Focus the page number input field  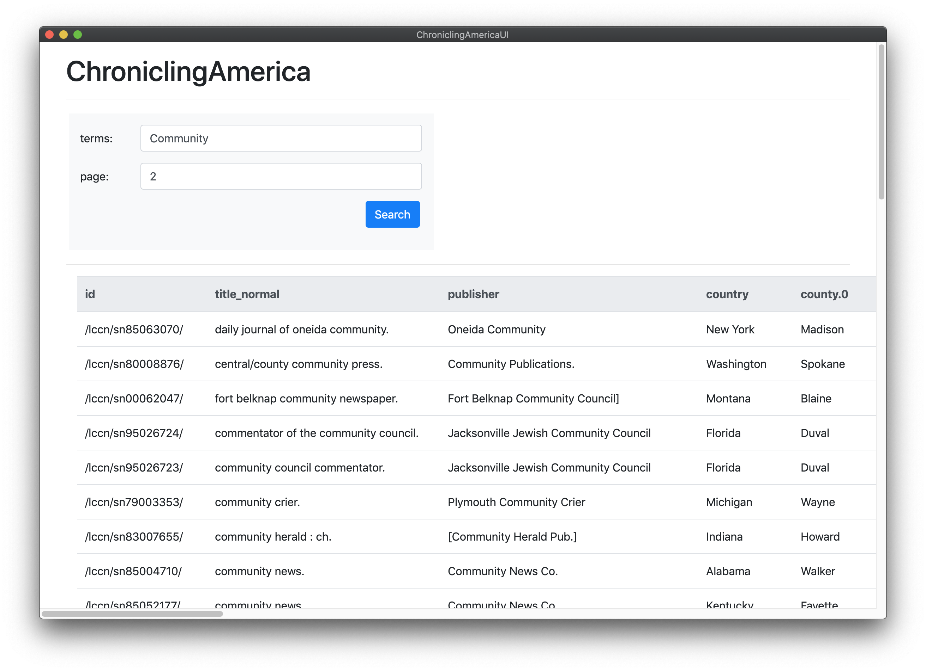(x=281, y=176)
